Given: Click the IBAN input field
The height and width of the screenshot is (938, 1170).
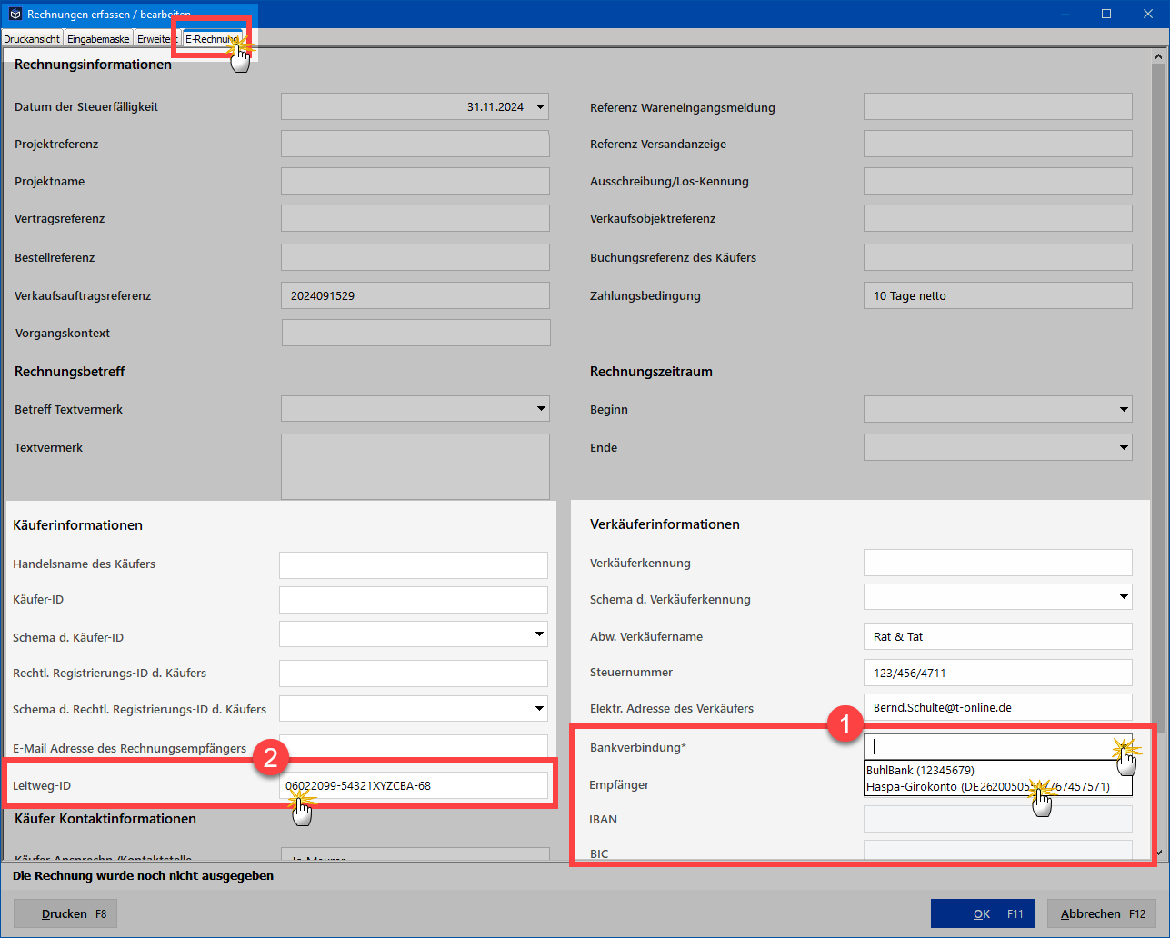Looking at the screenshot, I should tap(998, 819).
